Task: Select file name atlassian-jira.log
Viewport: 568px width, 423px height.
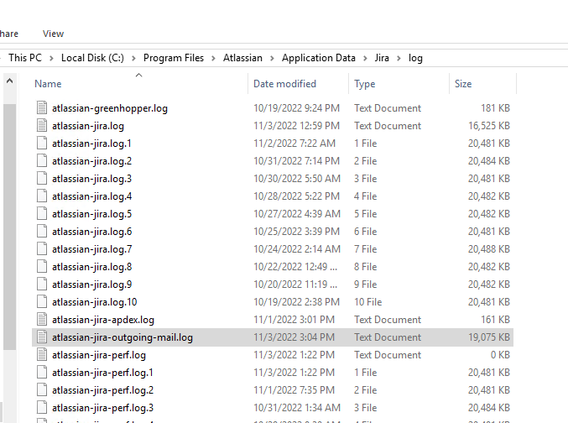Action: coord(88,126)
